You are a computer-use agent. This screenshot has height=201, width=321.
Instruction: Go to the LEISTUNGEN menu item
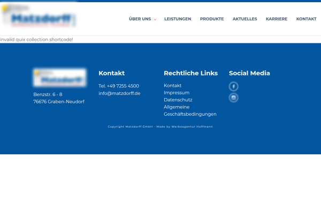(178, 19)
